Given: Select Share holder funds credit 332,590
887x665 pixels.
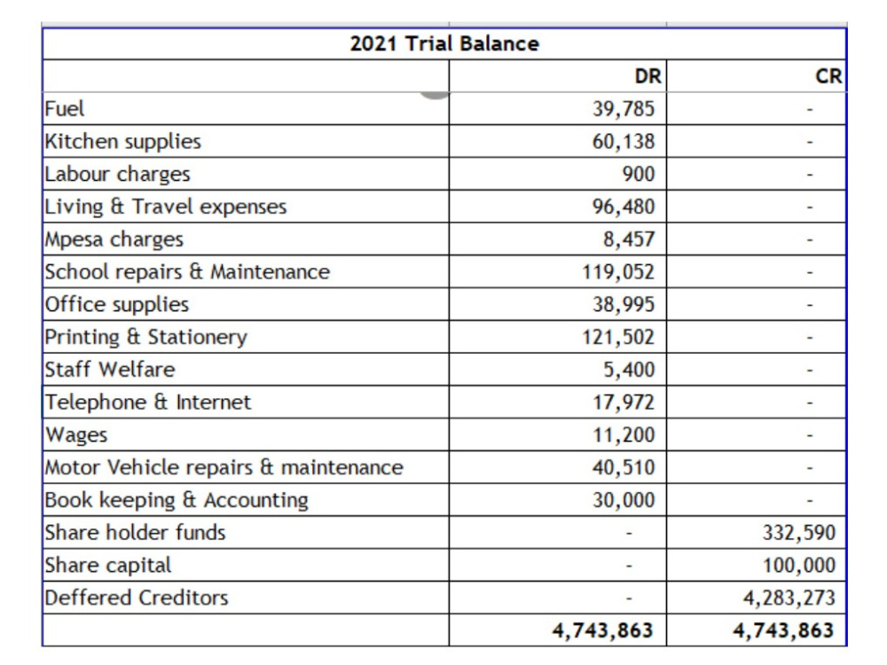Looking at the screenshot, I should point(799,533).
